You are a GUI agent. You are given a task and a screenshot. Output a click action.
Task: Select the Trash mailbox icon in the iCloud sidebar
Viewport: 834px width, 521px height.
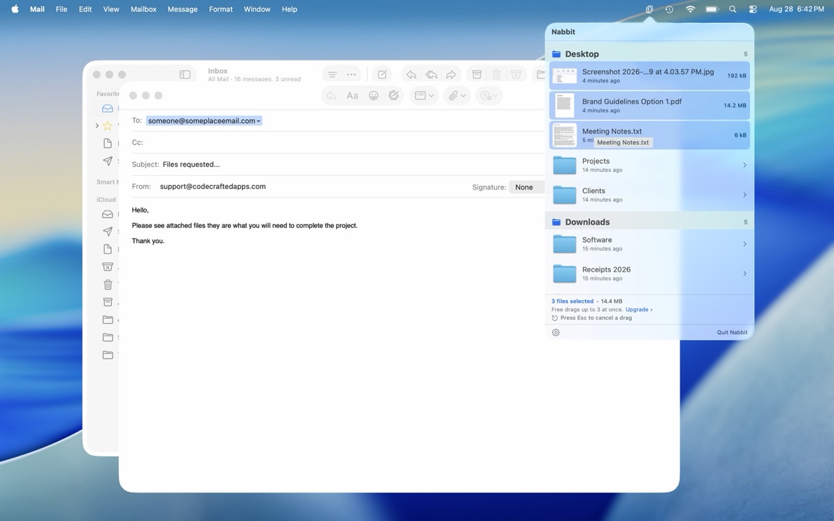click(107, 285)
